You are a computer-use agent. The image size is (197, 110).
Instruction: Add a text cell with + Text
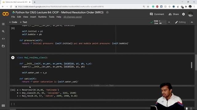tap(23, 22)
